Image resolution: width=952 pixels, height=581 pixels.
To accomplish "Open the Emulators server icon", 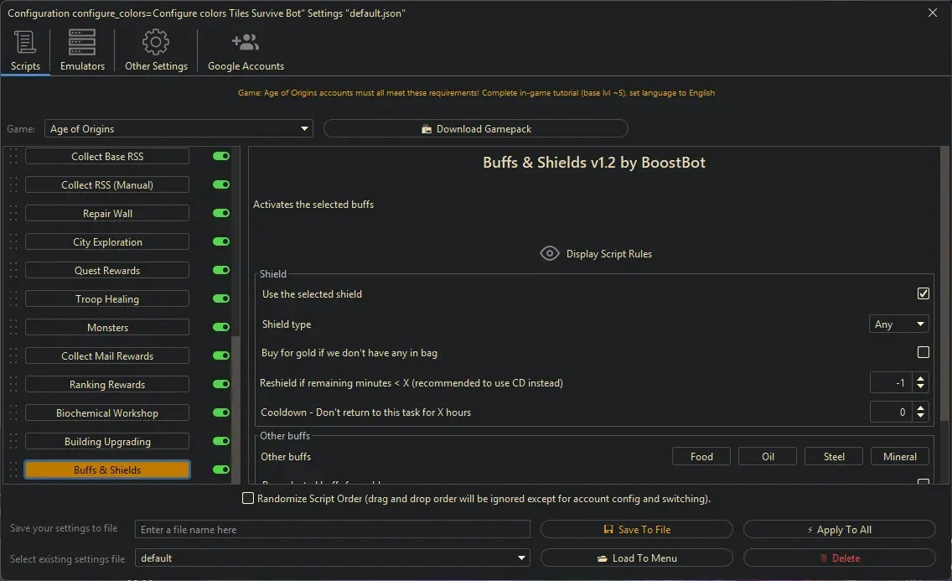I will (x=82, y=42).
